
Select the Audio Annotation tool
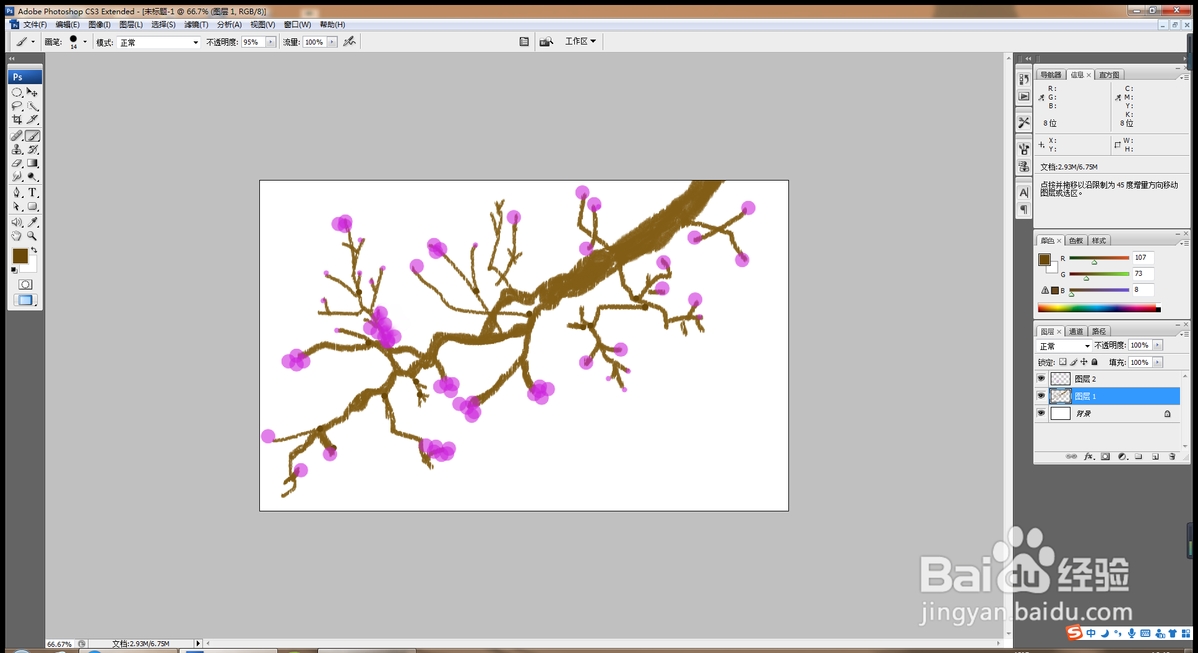pos(17,222)
